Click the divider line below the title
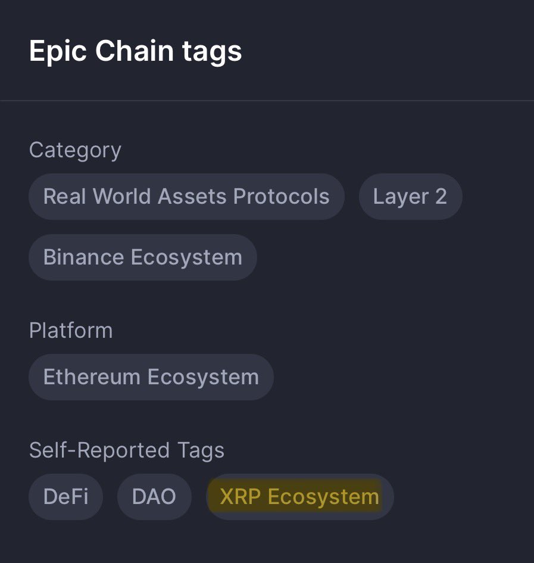The image size is (534, 563). [x=267, y=101]
